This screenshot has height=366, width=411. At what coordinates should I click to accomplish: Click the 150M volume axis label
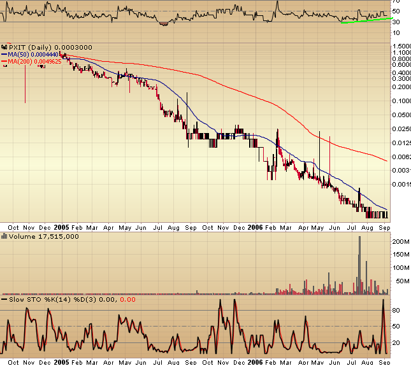(401, 254)
